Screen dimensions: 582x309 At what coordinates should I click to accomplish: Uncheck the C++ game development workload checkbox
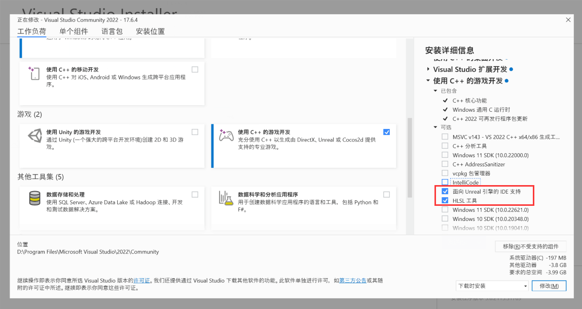click(x=386, y=132)
